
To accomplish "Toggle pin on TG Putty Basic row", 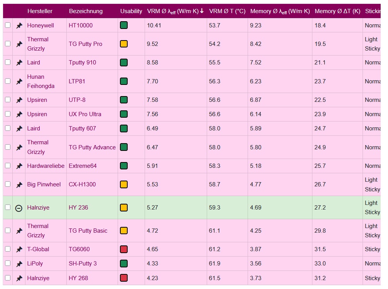I will 19,231.
